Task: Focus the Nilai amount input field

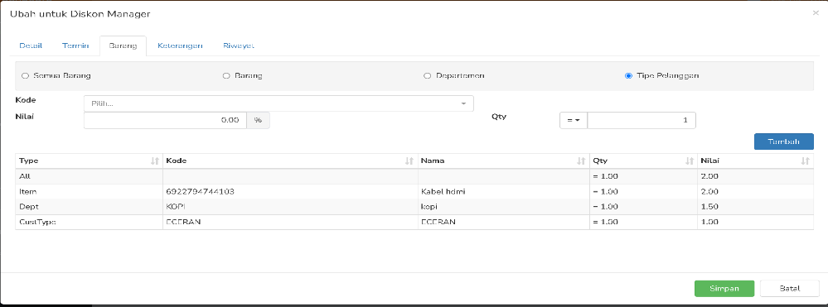Action: [165, 120]
